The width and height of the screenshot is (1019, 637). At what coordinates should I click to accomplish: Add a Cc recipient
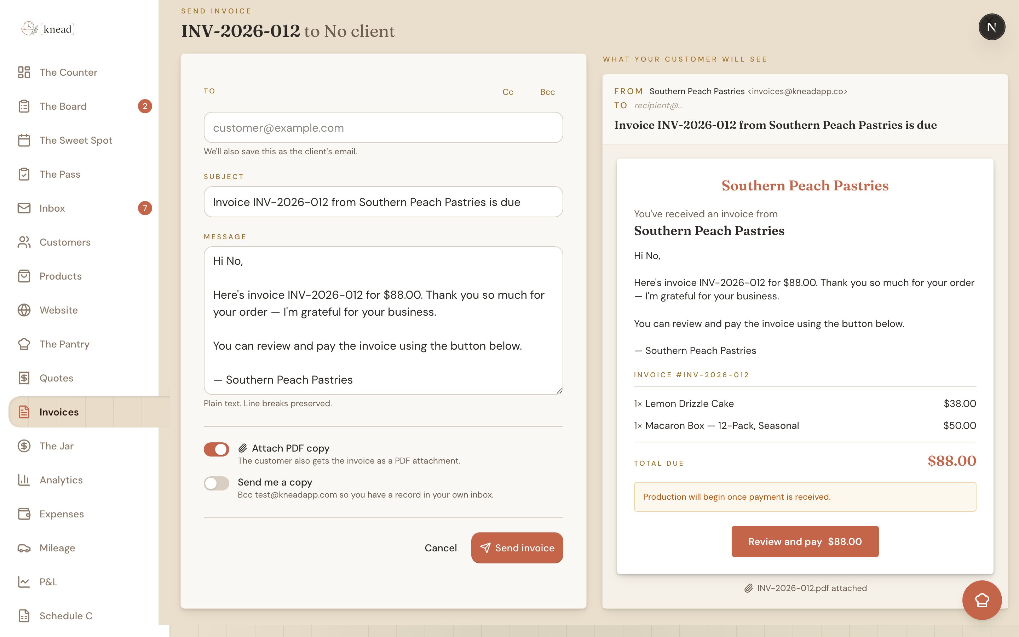point(508,92)
